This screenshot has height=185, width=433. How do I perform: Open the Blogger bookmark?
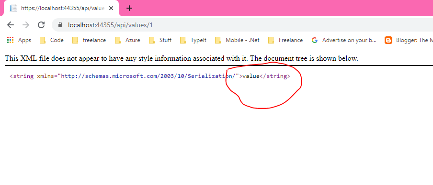pyautogui.click(x=409, y=40)
